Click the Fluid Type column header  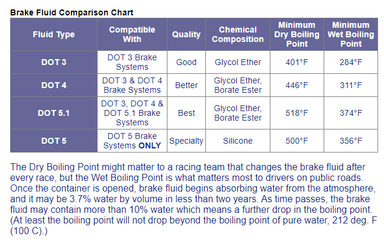tap(54, 34)
